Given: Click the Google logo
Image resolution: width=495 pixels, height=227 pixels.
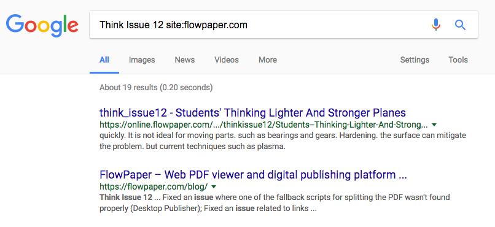Looking at the screenshot, I should pos(42,26).
